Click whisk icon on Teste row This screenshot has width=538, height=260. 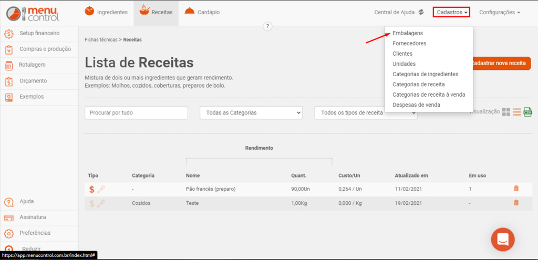point(101,203)
